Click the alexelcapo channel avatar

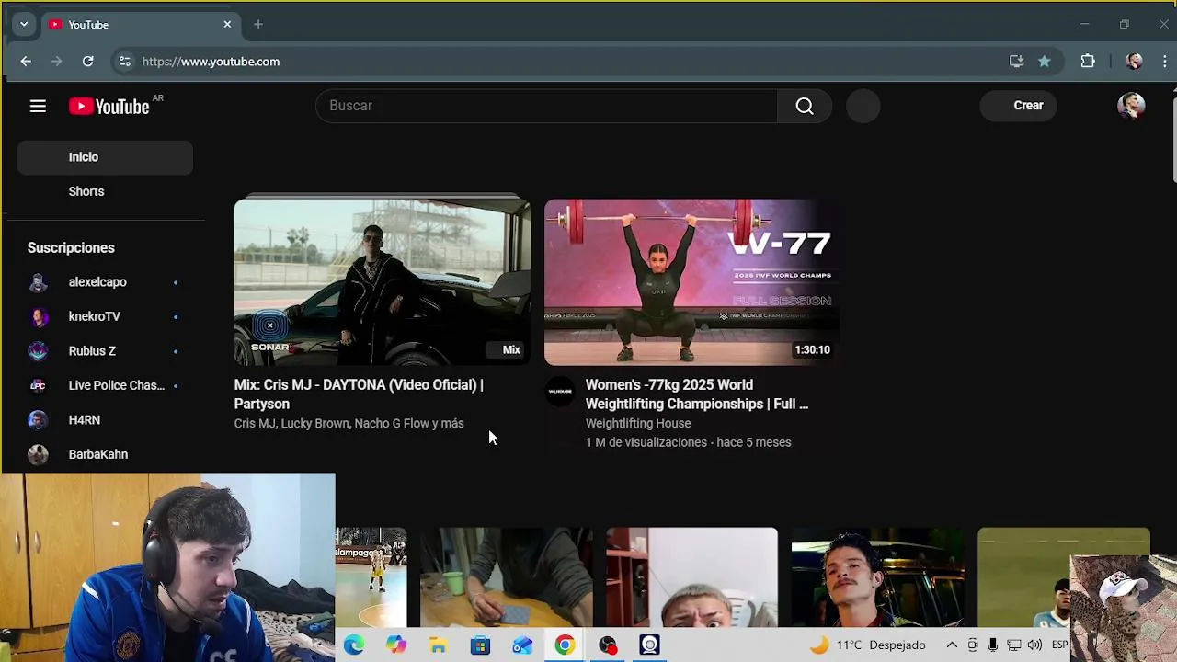point(38,282)
